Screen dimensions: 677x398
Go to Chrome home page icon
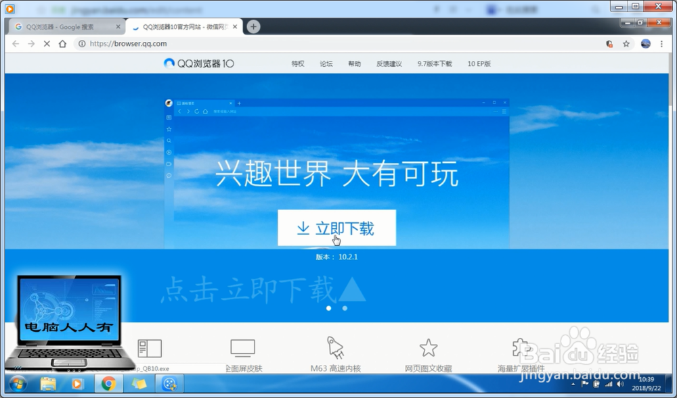click(62, 43)
